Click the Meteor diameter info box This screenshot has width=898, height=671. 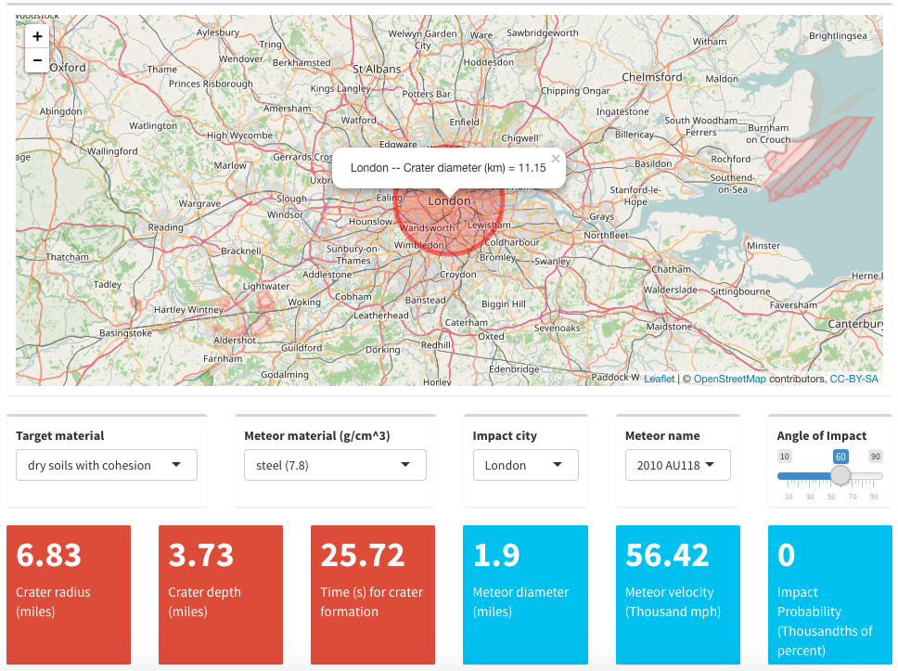click(525, 594)
